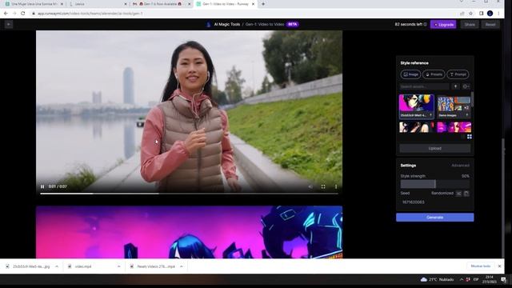512x288 pixels.
Task: Close the Gen-1 Video to Video tab
Action: point(253,4)
